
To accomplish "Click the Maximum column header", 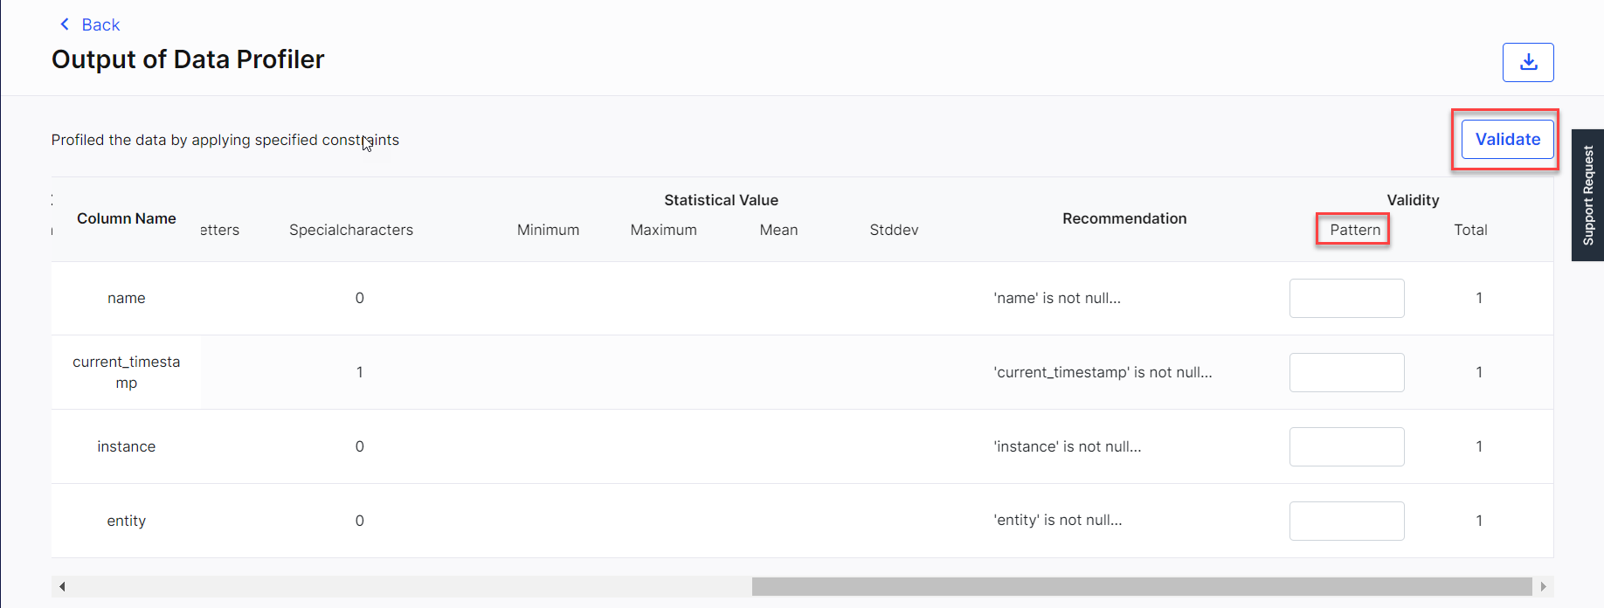I will point(664,230).
